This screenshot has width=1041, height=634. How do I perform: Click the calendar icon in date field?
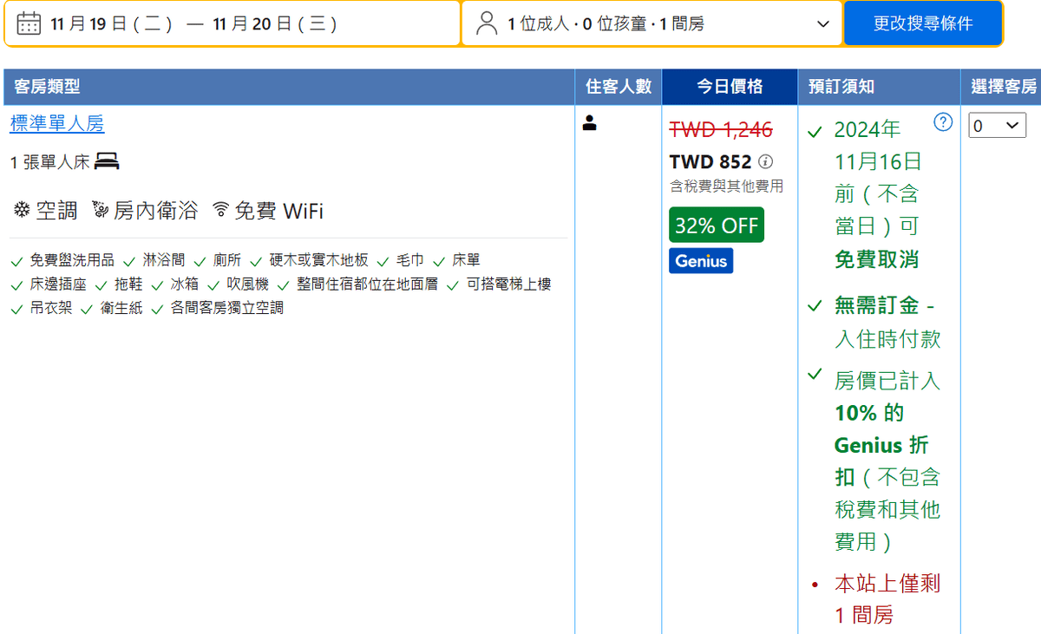(x=29, y=23)
